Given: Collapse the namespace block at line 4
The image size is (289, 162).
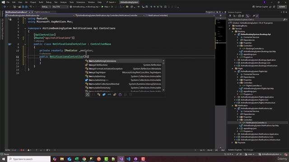Looking at the screenshot, I should tap(25, 28).
